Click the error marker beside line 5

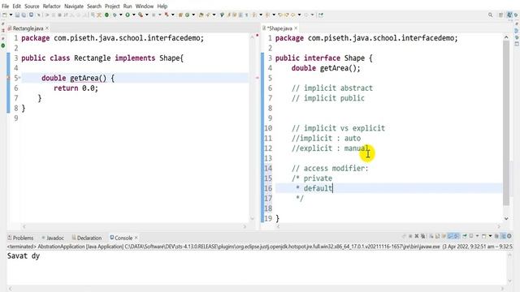pos(9,78)
